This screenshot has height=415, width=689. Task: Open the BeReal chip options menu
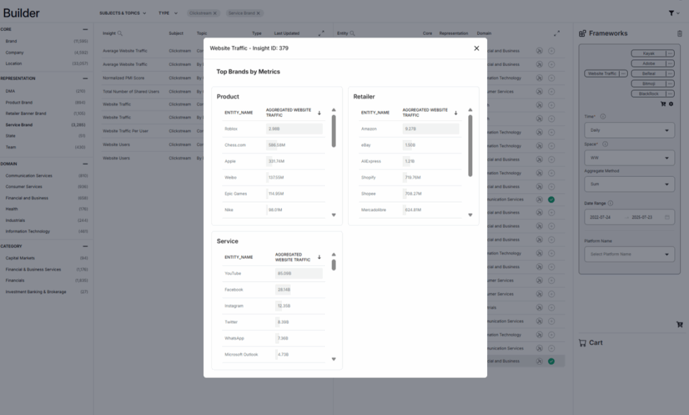[x=670, y=74]
